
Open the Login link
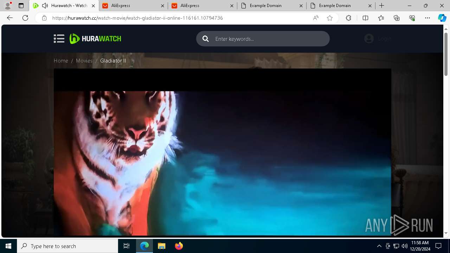(x=385, y=39)
